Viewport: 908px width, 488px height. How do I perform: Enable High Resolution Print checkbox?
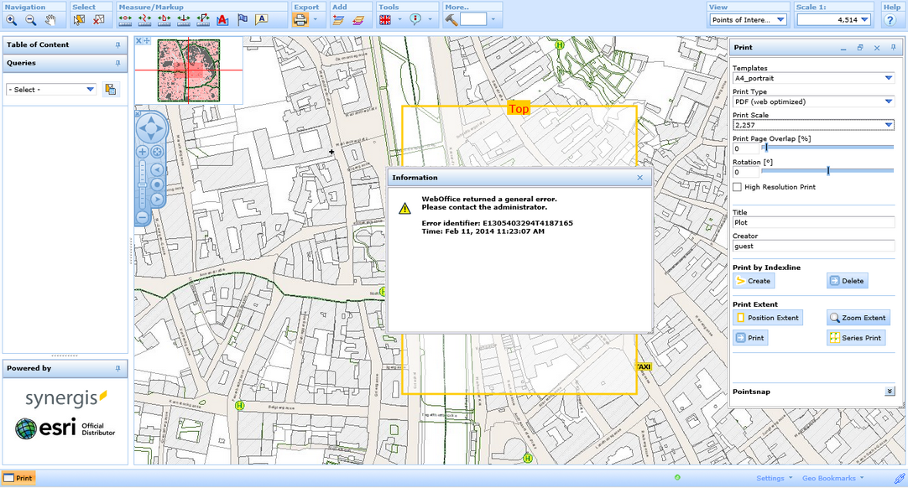(737, 187)
